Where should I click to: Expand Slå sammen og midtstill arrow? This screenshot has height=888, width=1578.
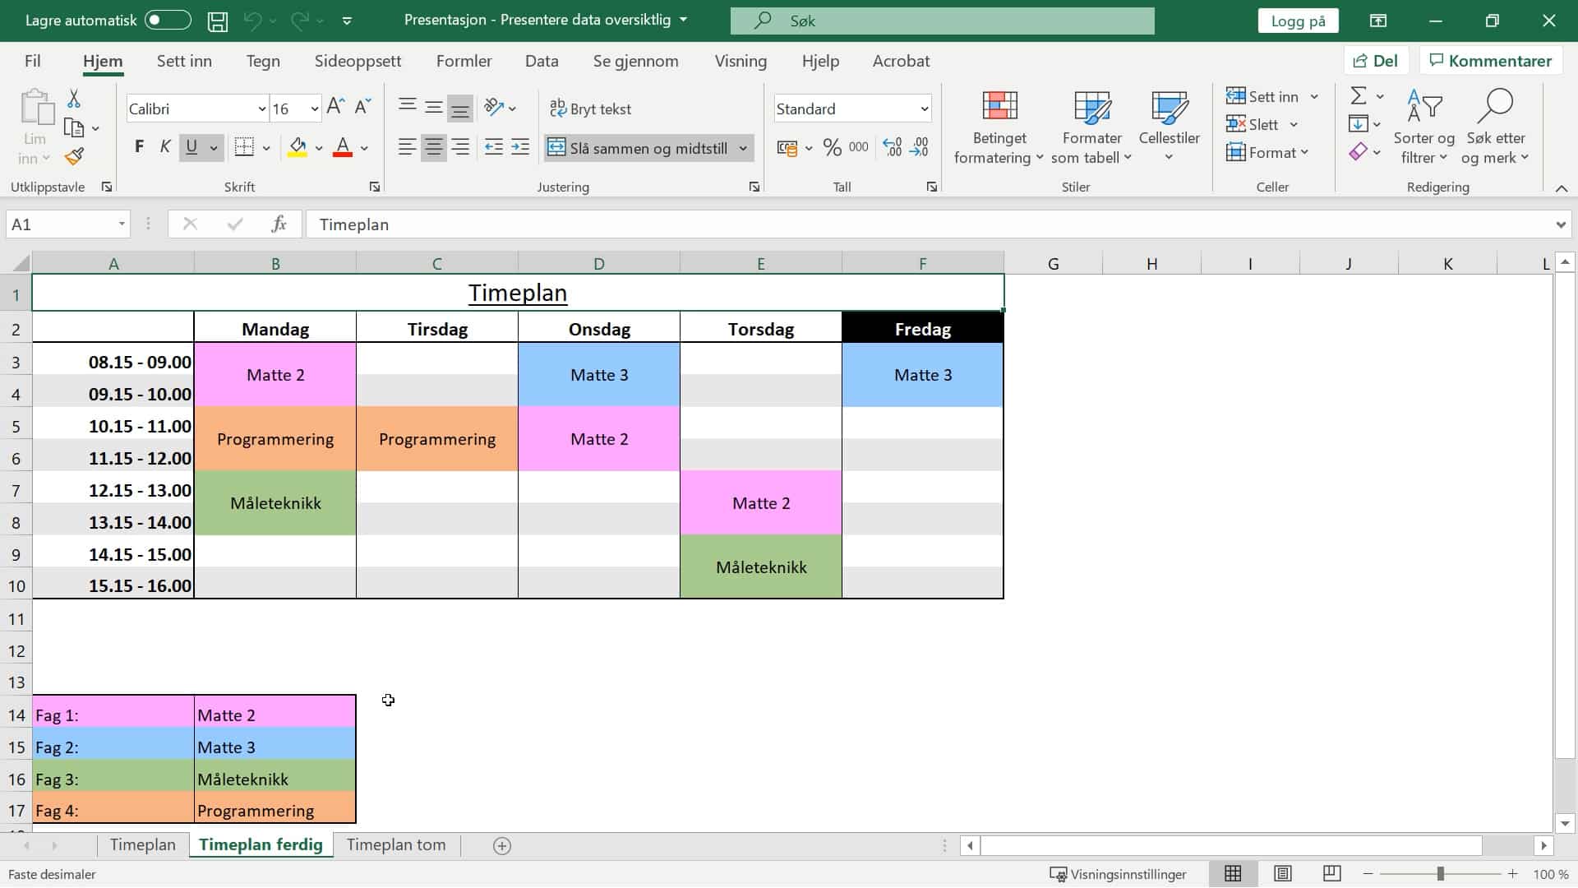pyautogui.click(x=743, y=148)
